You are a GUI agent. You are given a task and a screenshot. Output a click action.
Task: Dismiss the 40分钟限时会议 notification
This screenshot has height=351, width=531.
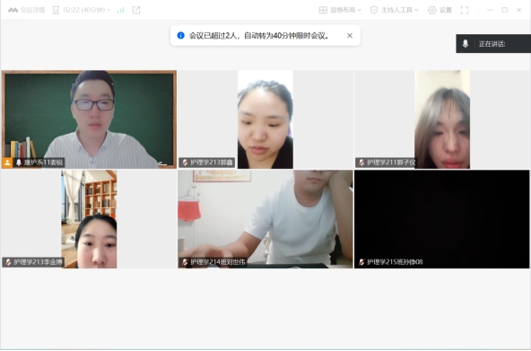point(350,36)
